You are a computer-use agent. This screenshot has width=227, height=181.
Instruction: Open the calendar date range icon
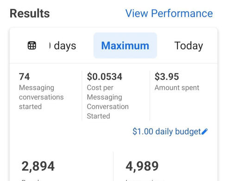coord(32,45)
